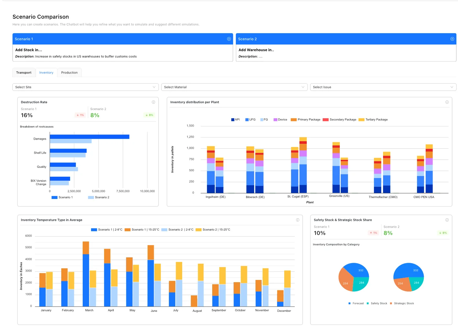
Task: Click the "Greenville (US)" plant label
Action: coord(339,196)
